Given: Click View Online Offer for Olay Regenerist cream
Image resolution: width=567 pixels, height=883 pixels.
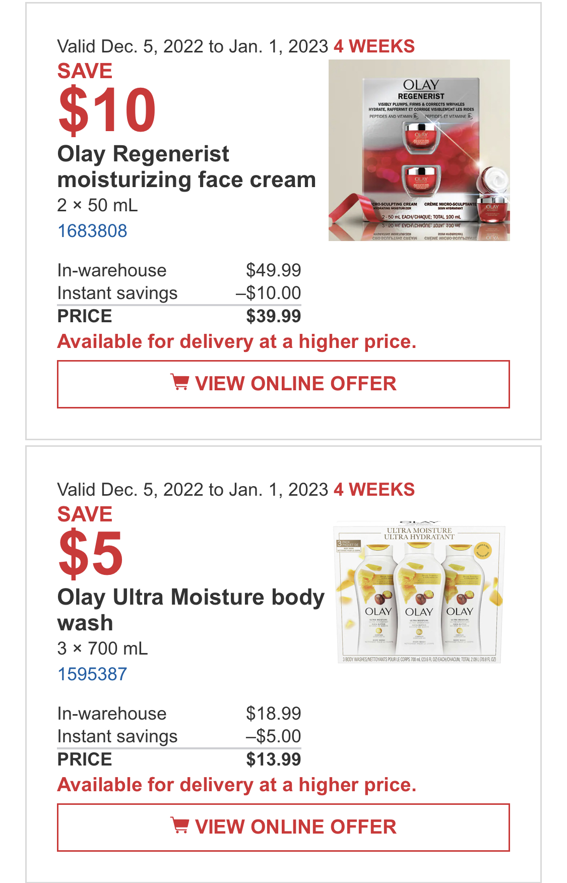Looking at the screenshot, I should pos(283,384).
